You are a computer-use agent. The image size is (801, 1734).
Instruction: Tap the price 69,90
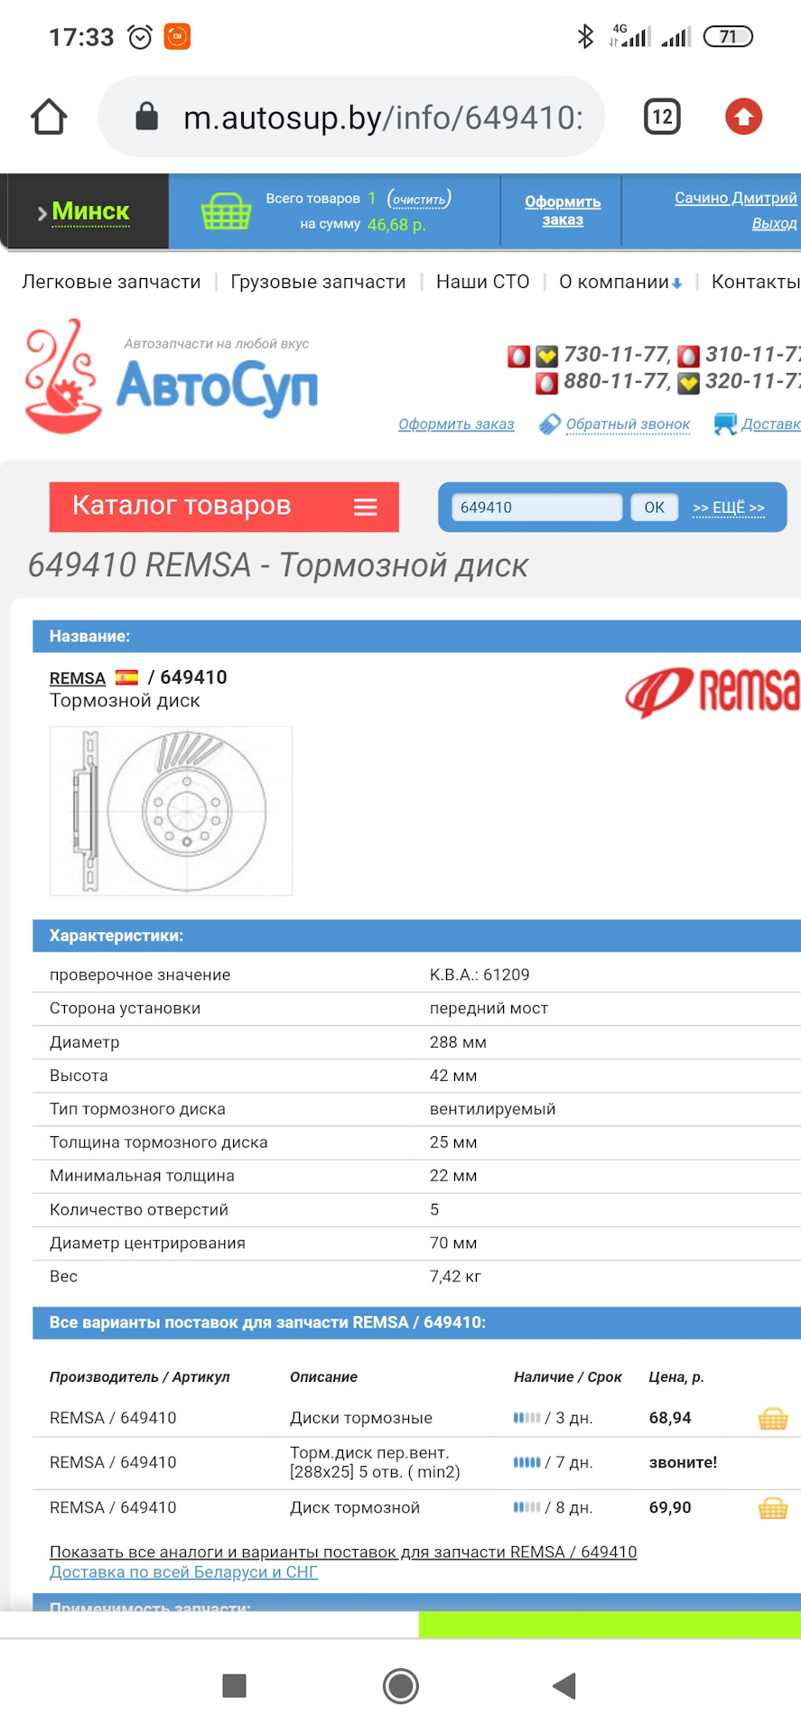click(670, 1507)
